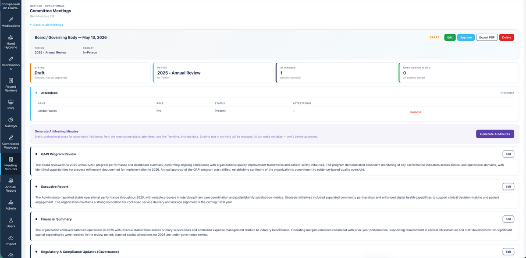Click the In-Person format value

click(90, 52)
